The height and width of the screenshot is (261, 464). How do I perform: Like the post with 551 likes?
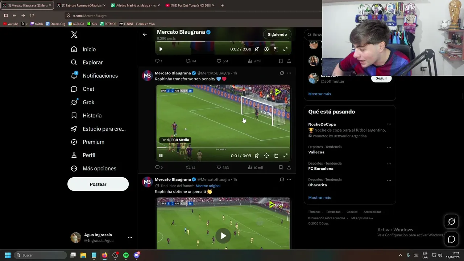point(222,61)
